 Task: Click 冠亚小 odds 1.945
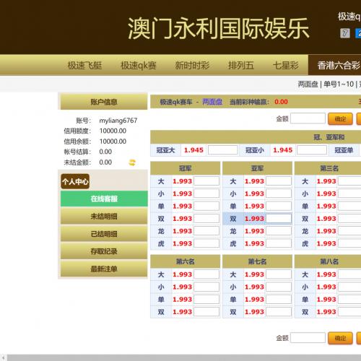[282, 150]
